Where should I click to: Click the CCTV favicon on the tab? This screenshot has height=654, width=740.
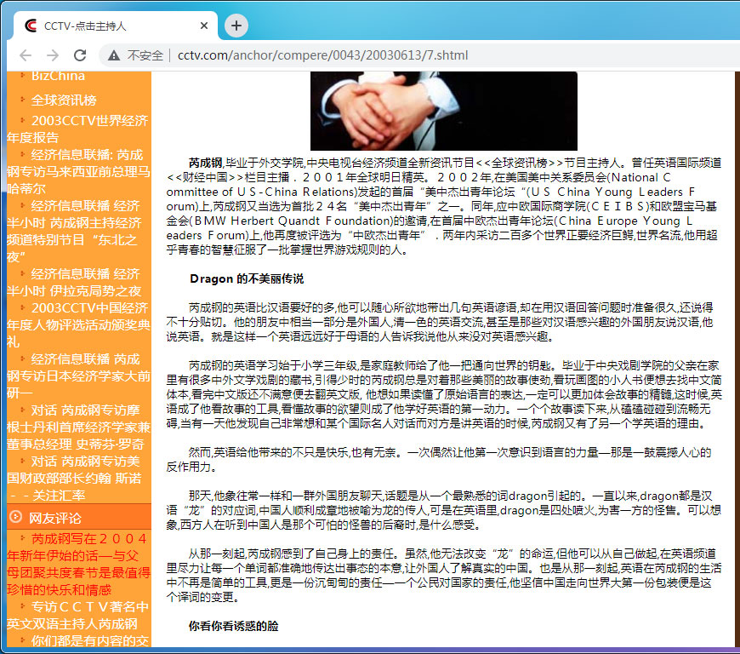coord(31,26)
